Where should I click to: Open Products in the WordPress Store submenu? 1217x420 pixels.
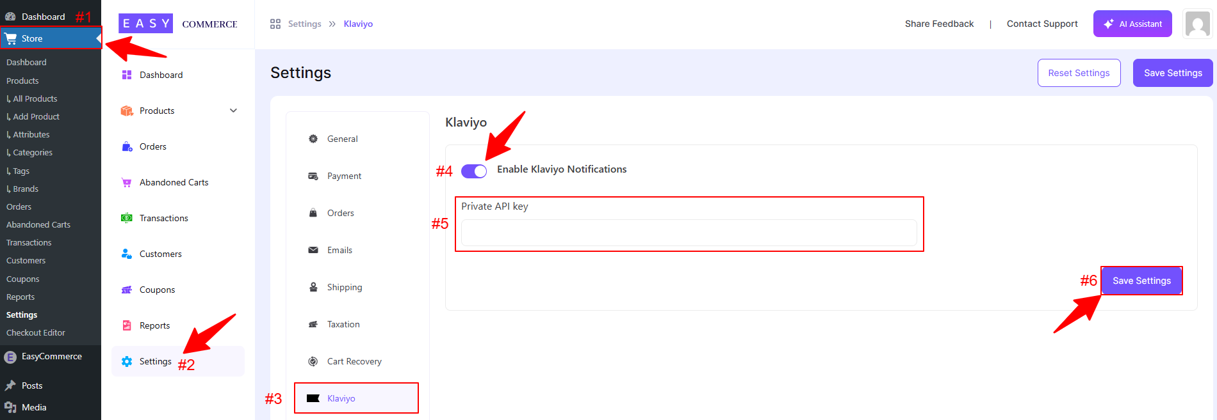tap(22, 81)
